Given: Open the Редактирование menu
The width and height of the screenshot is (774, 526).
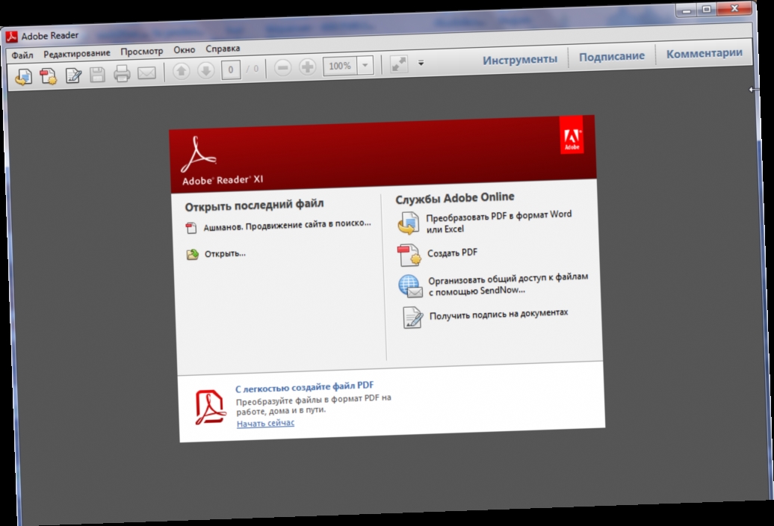Looking at the screenshot, I should 76,53.
